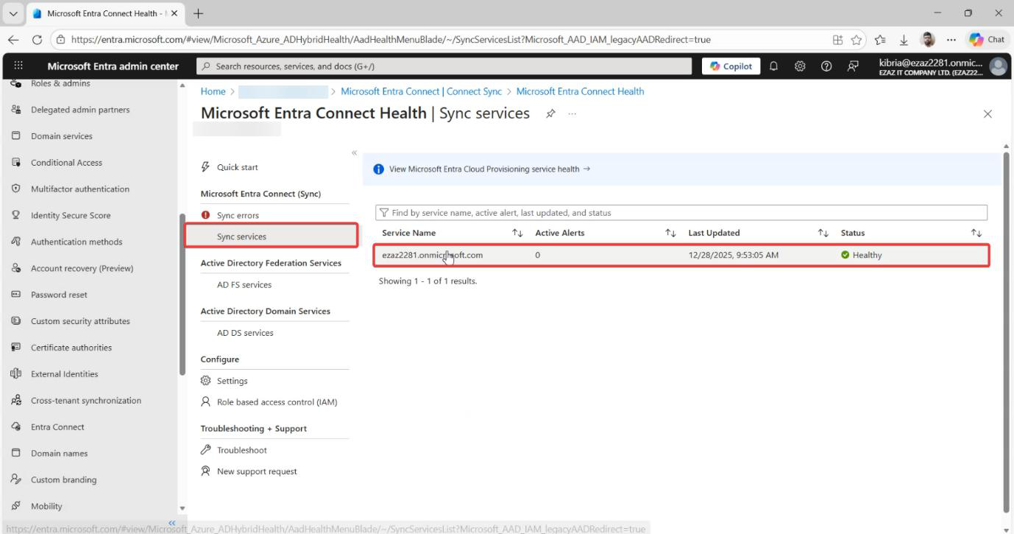Collapse the blade menu with chevrons
The width and height of the screenshot is (1014, 534).
coord(354,152)
